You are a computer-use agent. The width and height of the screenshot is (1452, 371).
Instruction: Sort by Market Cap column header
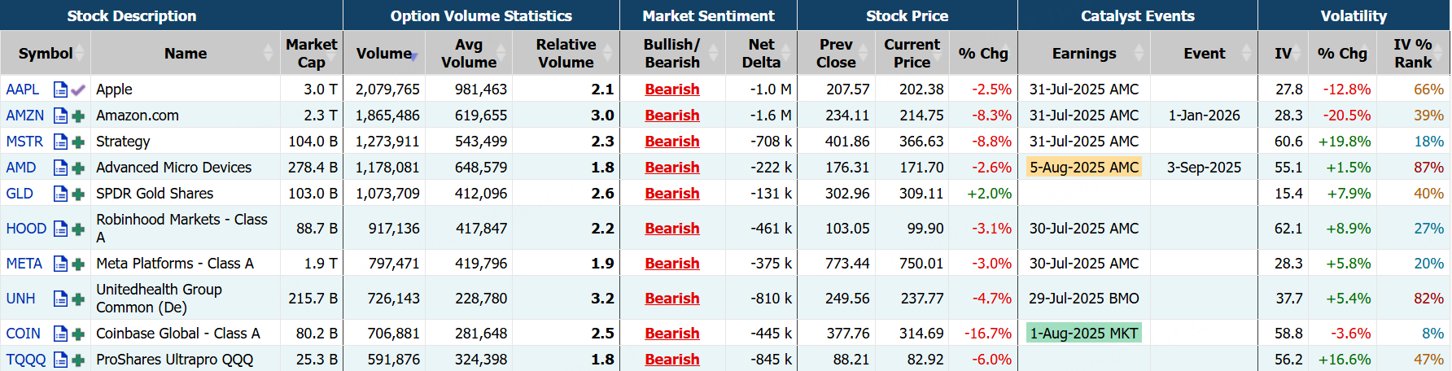pos(311,53)
